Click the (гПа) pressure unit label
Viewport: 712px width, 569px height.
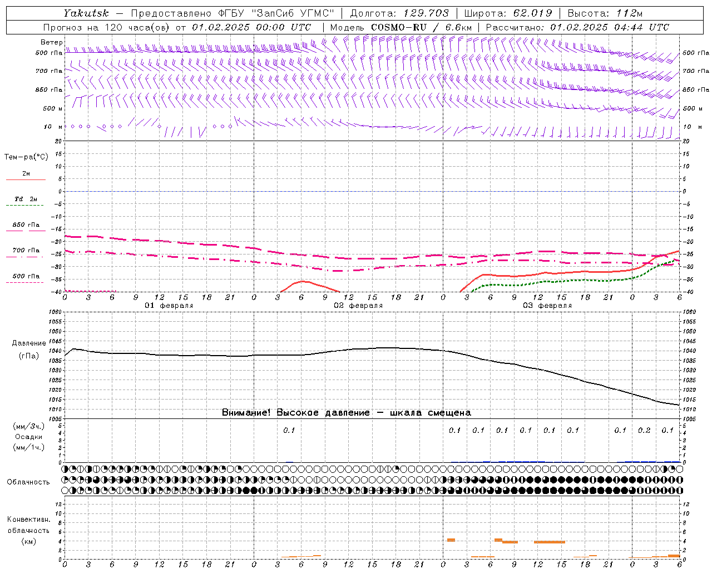click(x=29, y=356)
